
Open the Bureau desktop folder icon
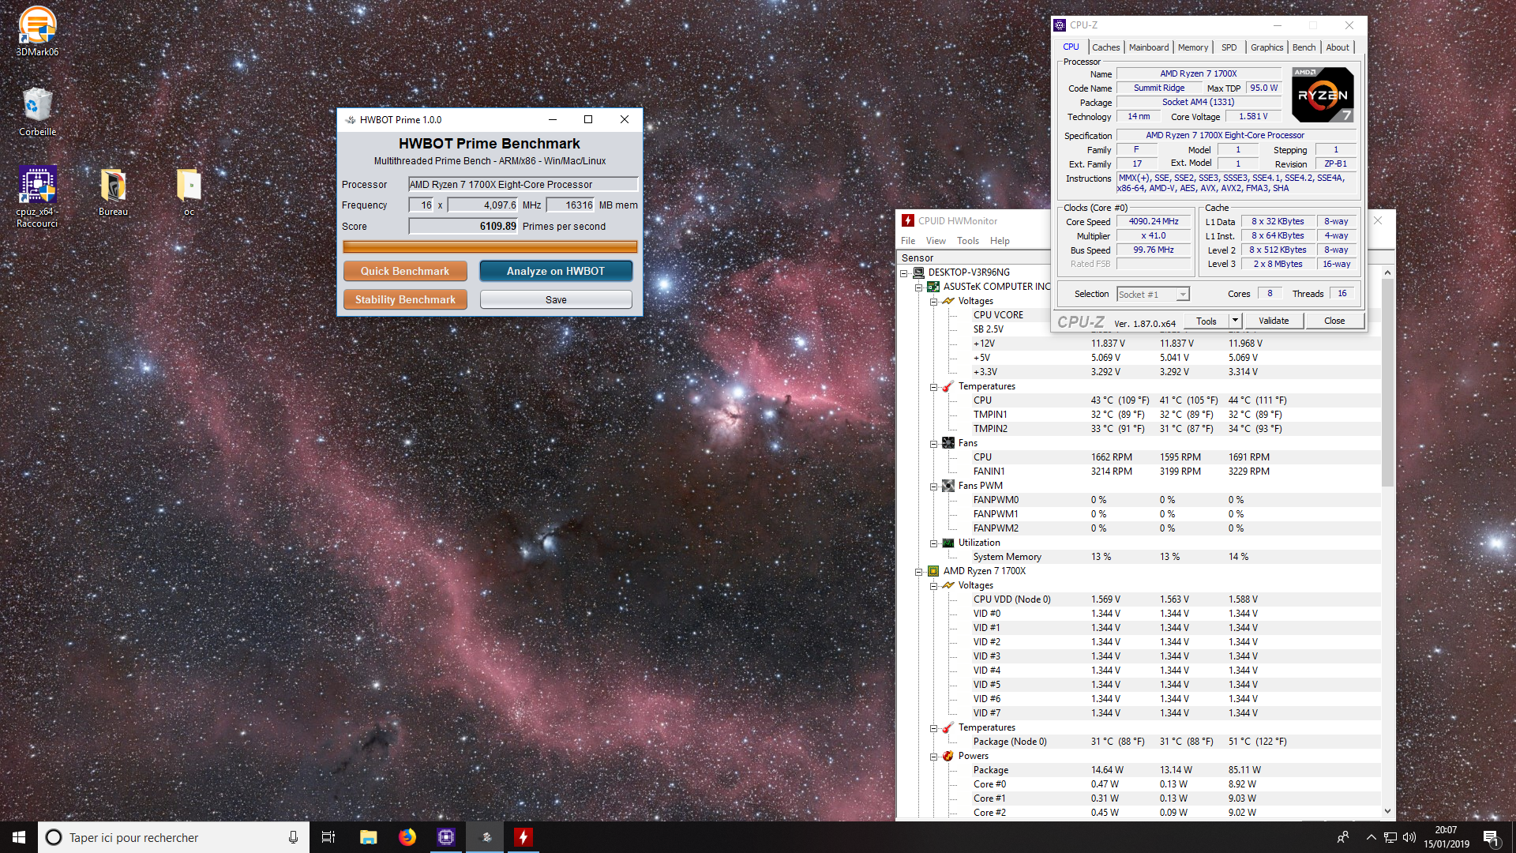(x=113, y=191)
